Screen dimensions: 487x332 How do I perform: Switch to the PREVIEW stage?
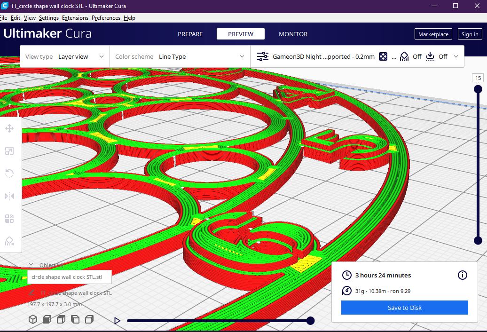pyautogui.click(x=241, y=34)
